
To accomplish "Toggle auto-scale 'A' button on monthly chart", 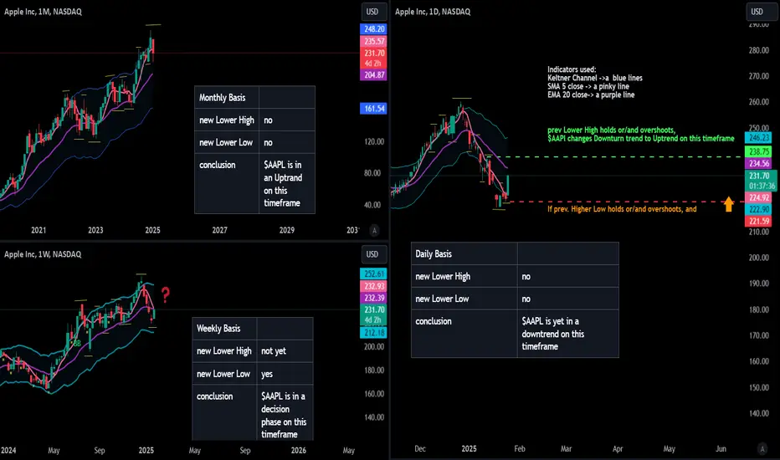I will [x=375, y=230].
